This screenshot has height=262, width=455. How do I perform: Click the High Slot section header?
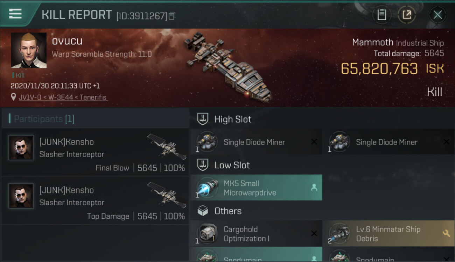click(x=233, y=119)
